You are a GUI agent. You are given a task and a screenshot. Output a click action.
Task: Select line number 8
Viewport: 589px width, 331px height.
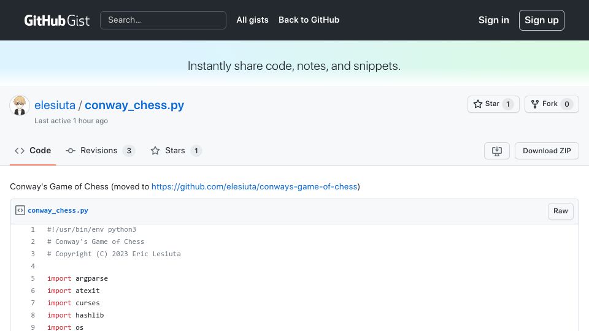(33, 315)
